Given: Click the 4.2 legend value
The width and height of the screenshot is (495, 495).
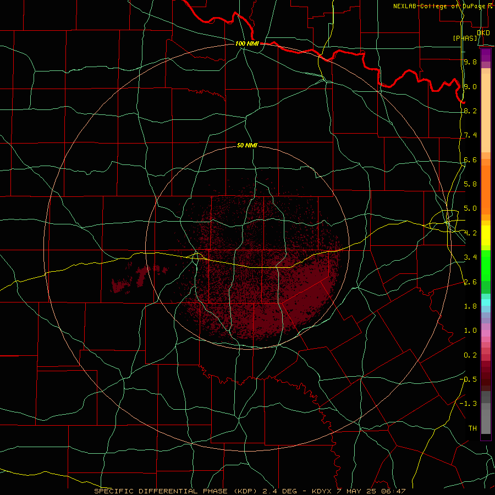Looking at the screenshot, I should tap(470, 233).
